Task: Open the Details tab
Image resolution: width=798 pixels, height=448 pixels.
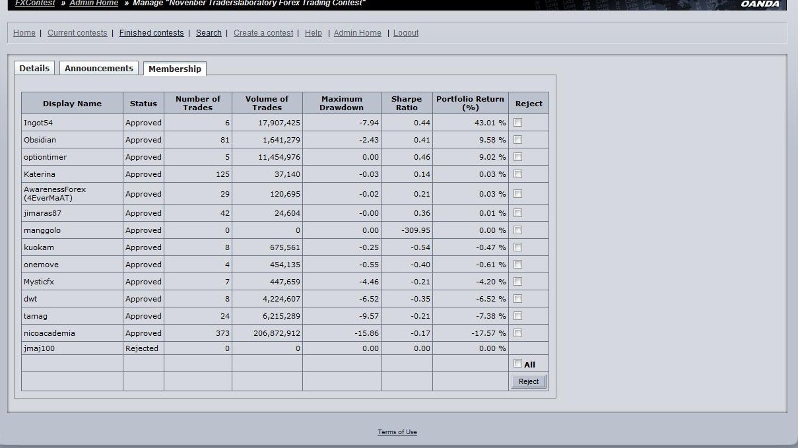Action: point(34,68)
